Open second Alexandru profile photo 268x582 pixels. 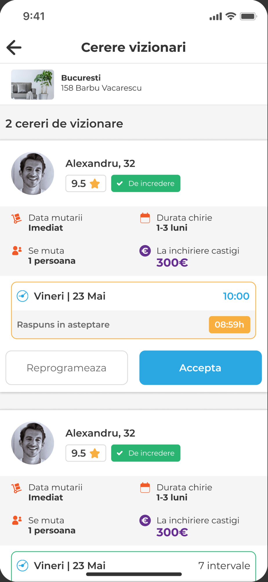tap(32, 443)
